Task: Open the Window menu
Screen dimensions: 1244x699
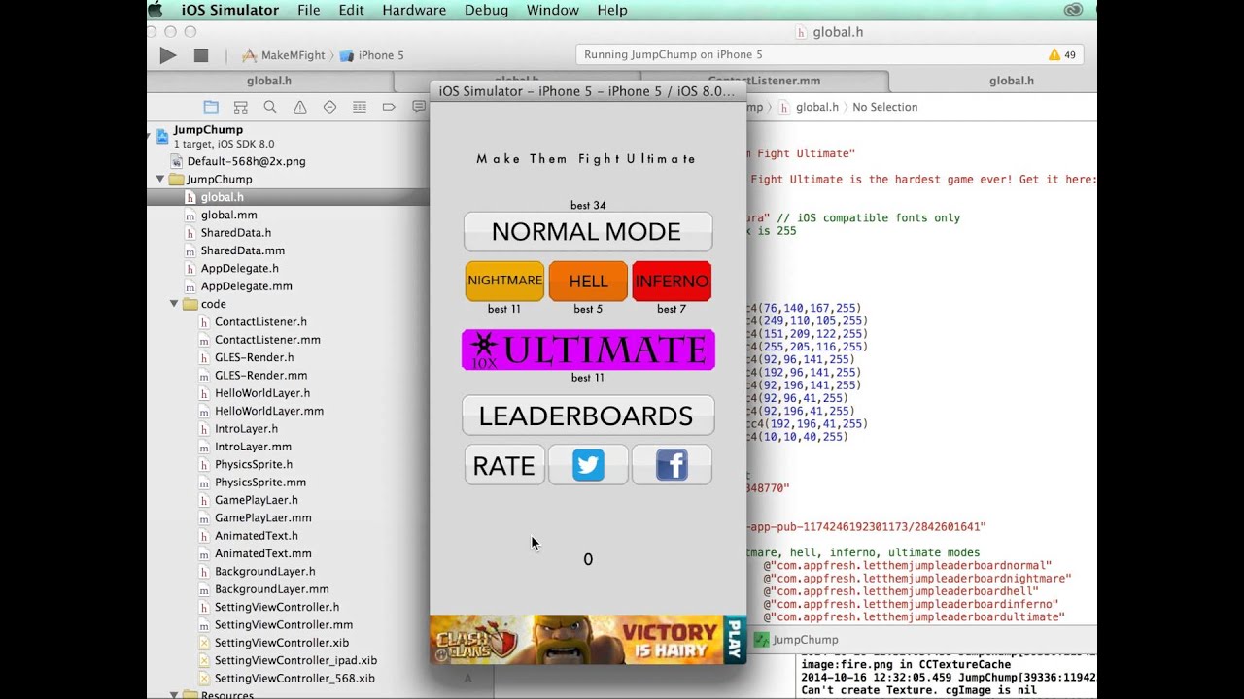Action: coord(553,10)
